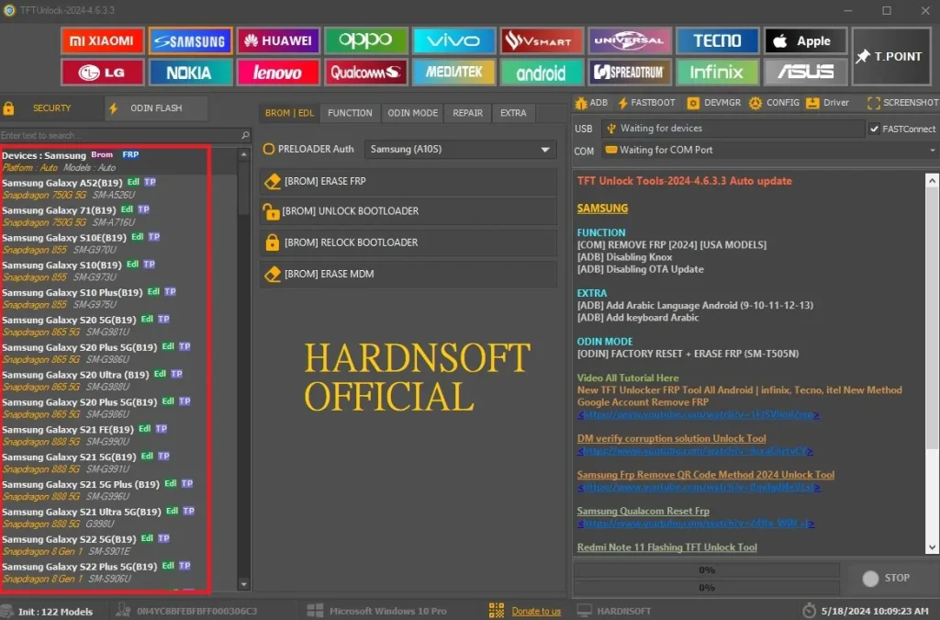
Task: Open the Oppo brand section
Action: 365,40
